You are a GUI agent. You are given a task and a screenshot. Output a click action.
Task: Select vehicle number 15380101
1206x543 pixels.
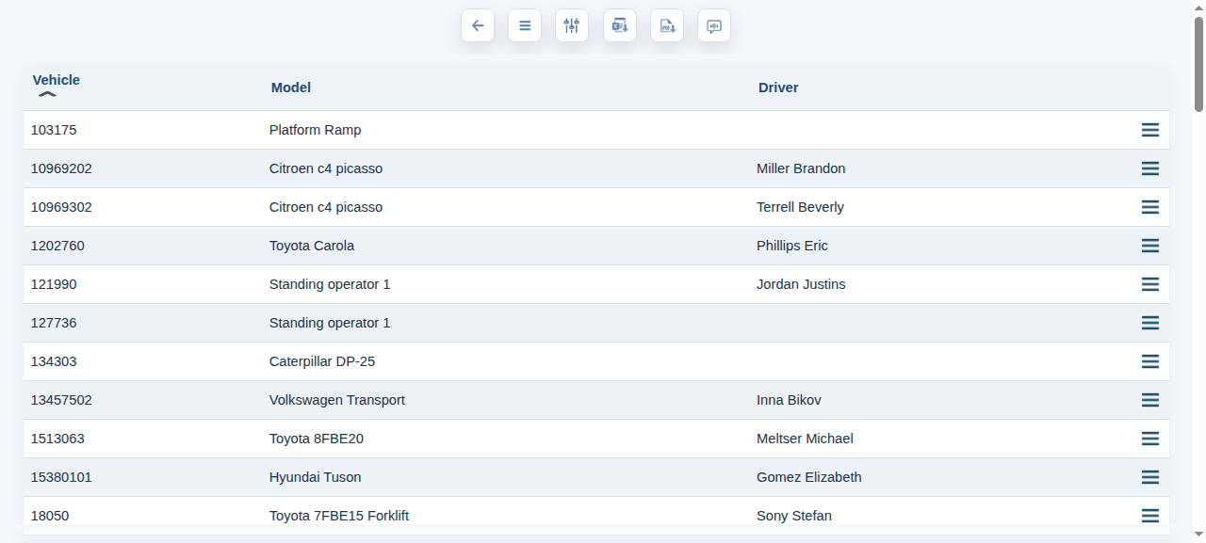(61, 477)
